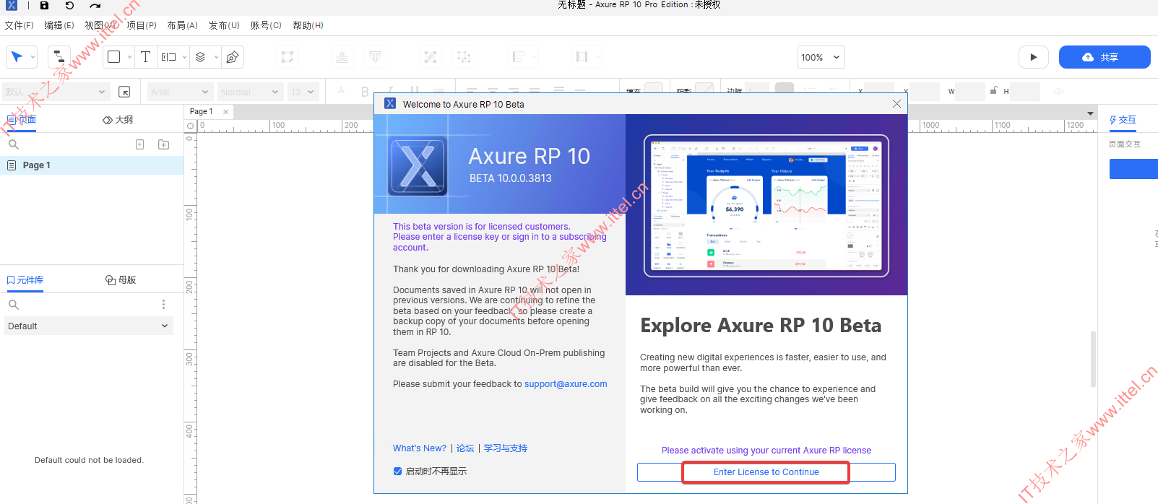The width and height of the screenshot is (1158, 504).
Task: Click the search icon in Libraries panel
Action: pyautogui.click(x=14, y=305)
